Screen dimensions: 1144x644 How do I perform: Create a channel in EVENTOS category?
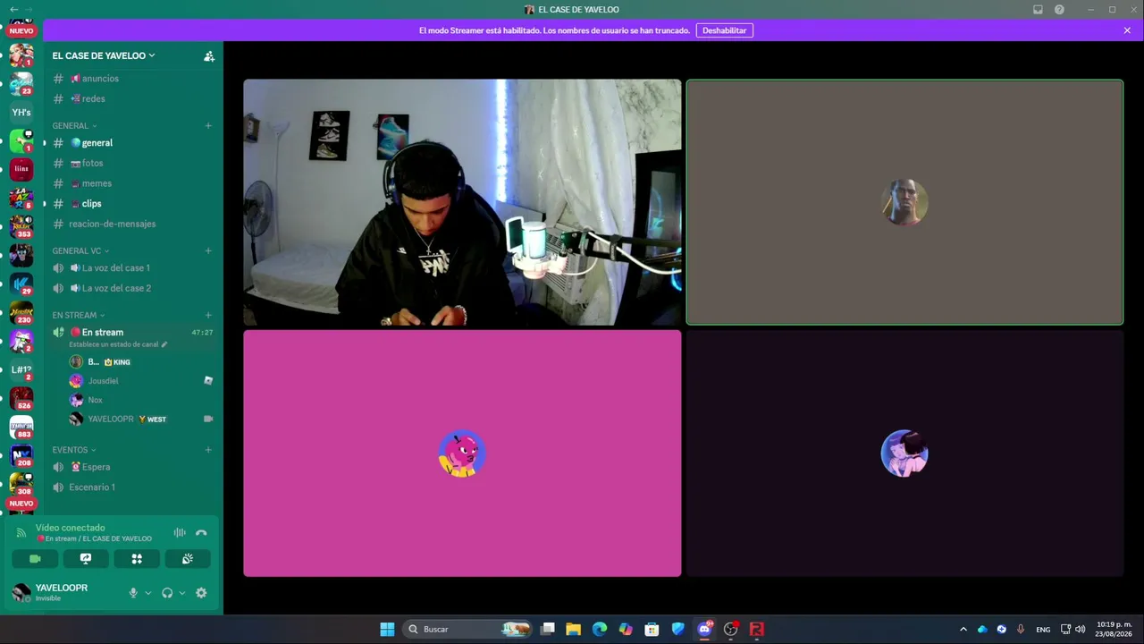[x=208, y=450]
